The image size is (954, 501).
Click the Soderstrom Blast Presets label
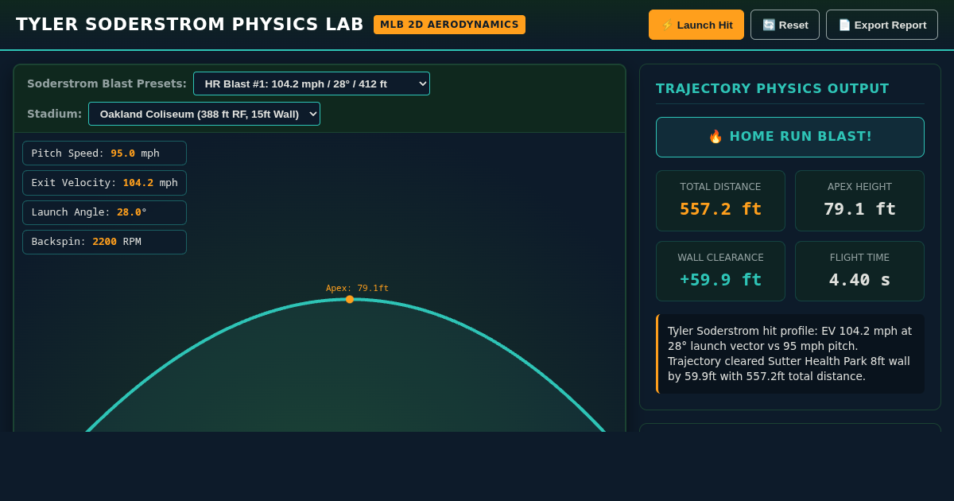click(107, 83)
